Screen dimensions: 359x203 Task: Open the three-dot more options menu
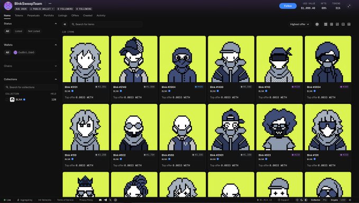tap(50, 3)
